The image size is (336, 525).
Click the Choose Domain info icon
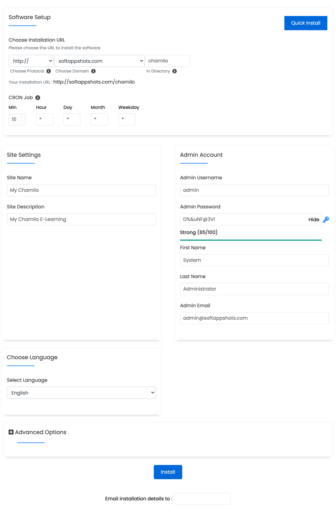coord(93,71)
